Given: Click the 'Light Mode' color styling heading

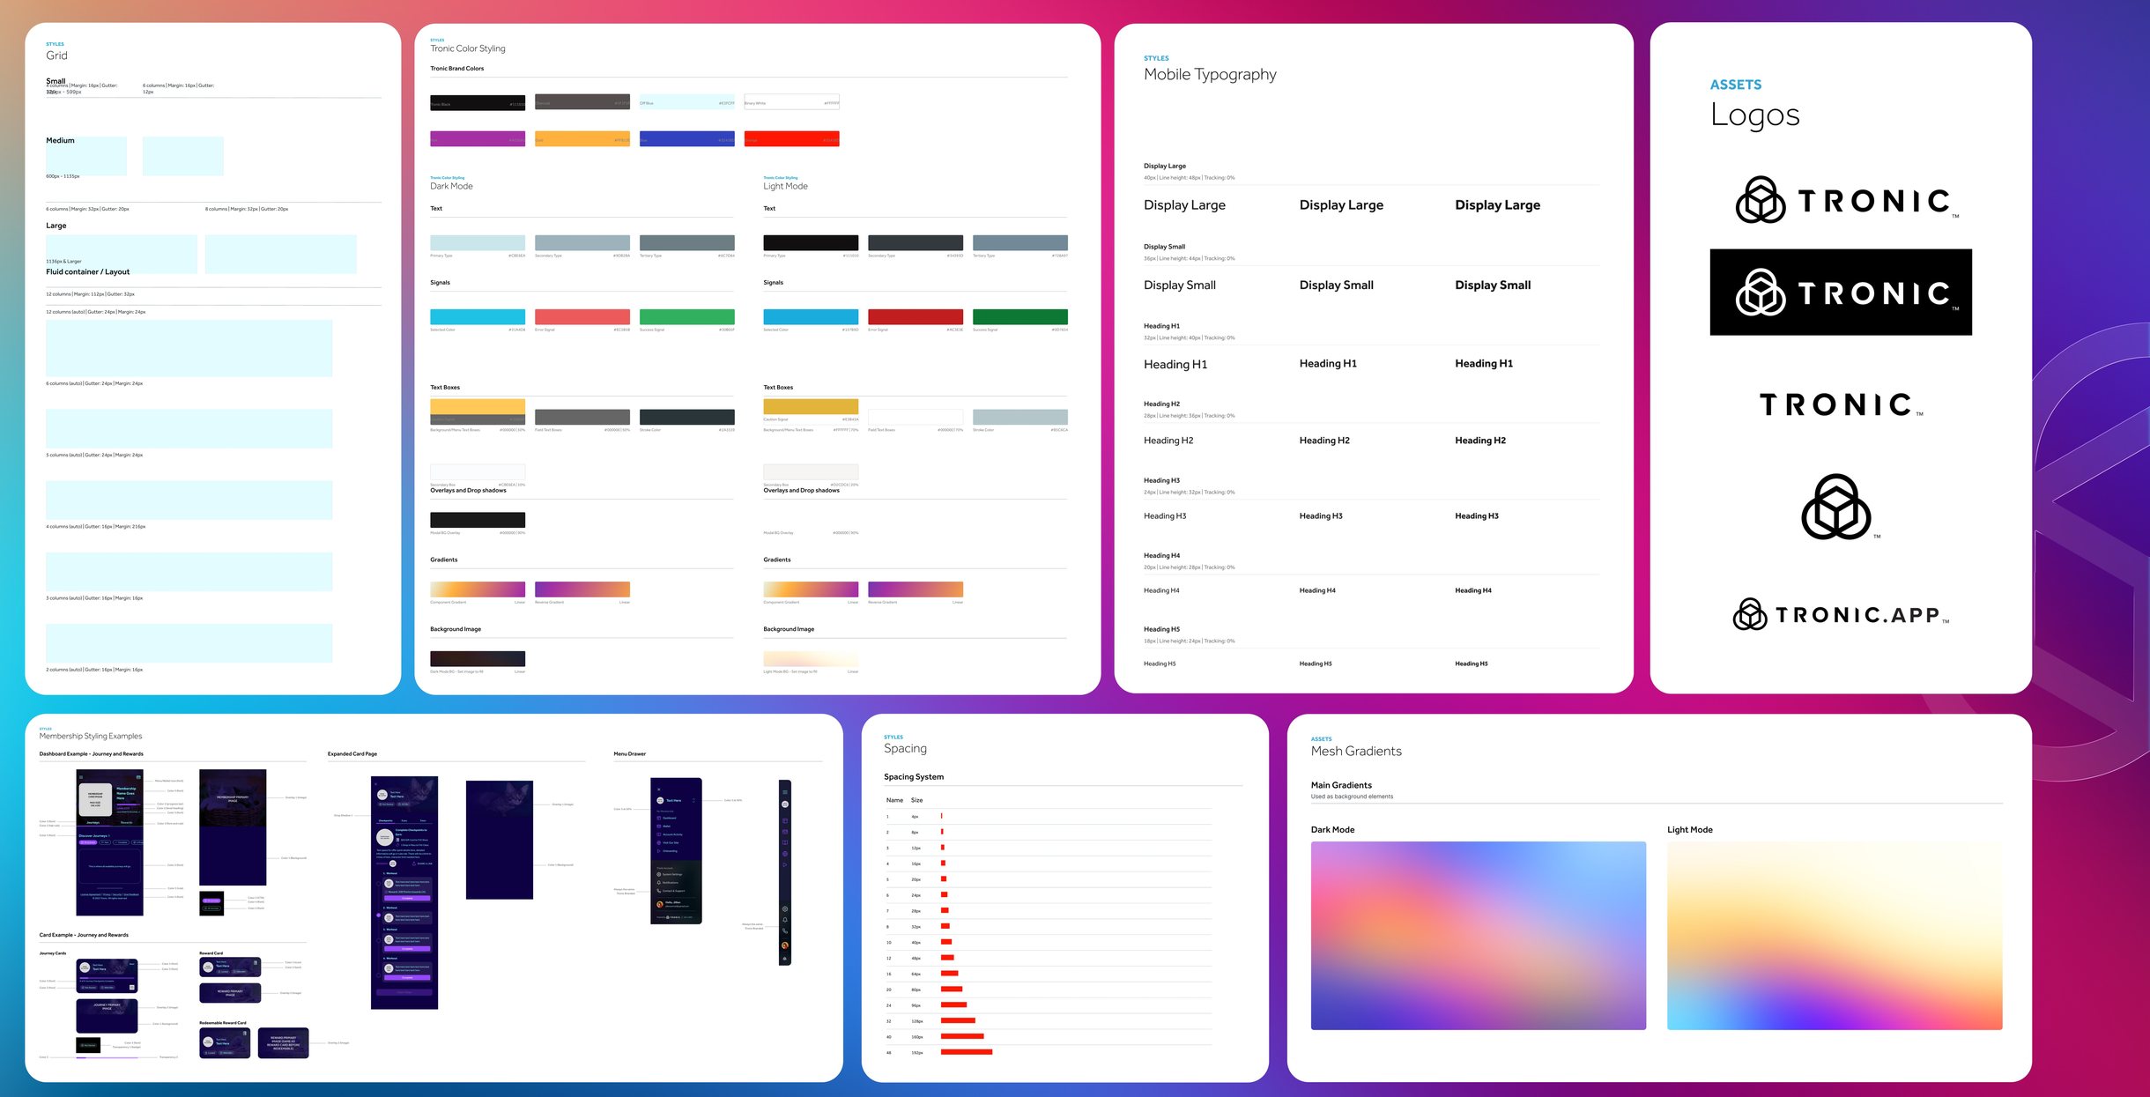Looking at the screenshot, I should pos(785,186).
